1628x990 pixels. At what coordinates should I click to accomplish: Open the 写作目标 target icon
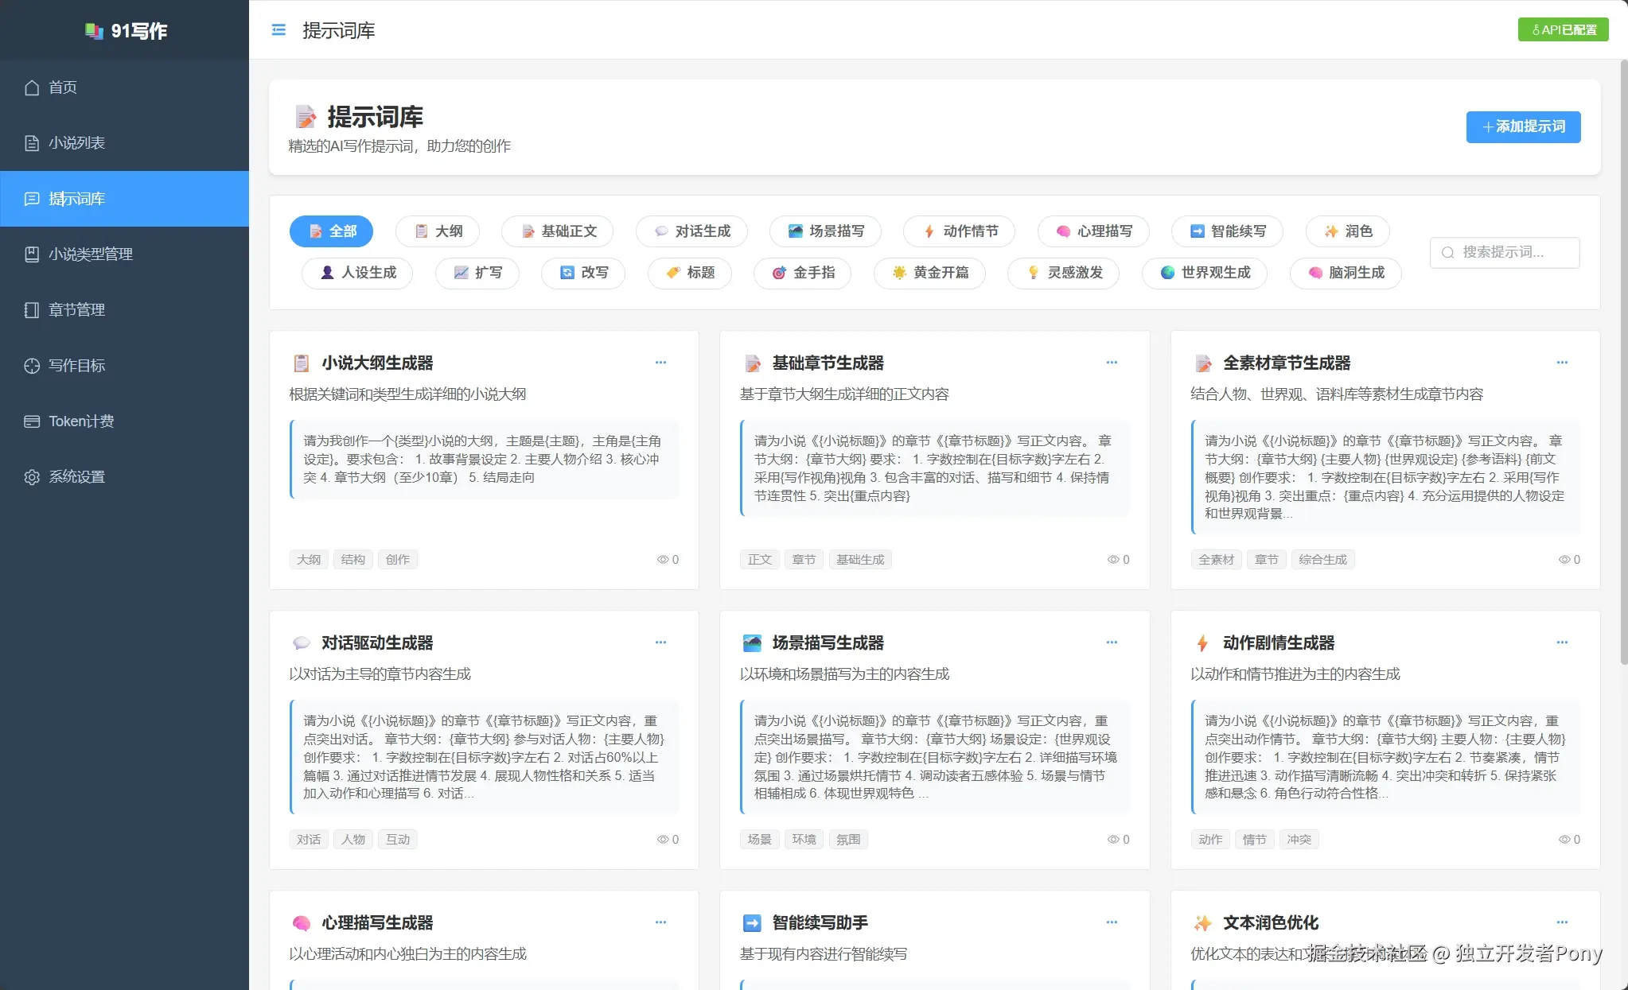tap(32, 366)
